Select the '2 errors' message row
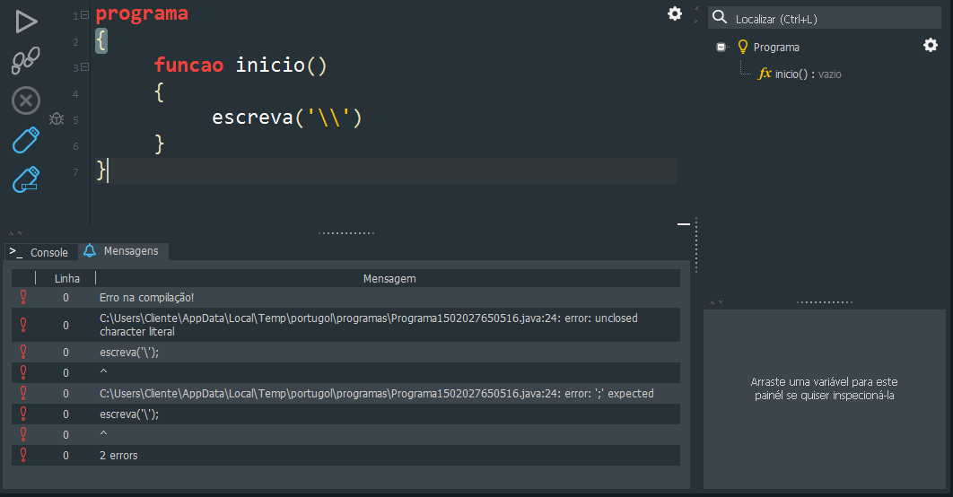This screenshot has height=497, width=953. pyautogui.click(x=345, y=455)
